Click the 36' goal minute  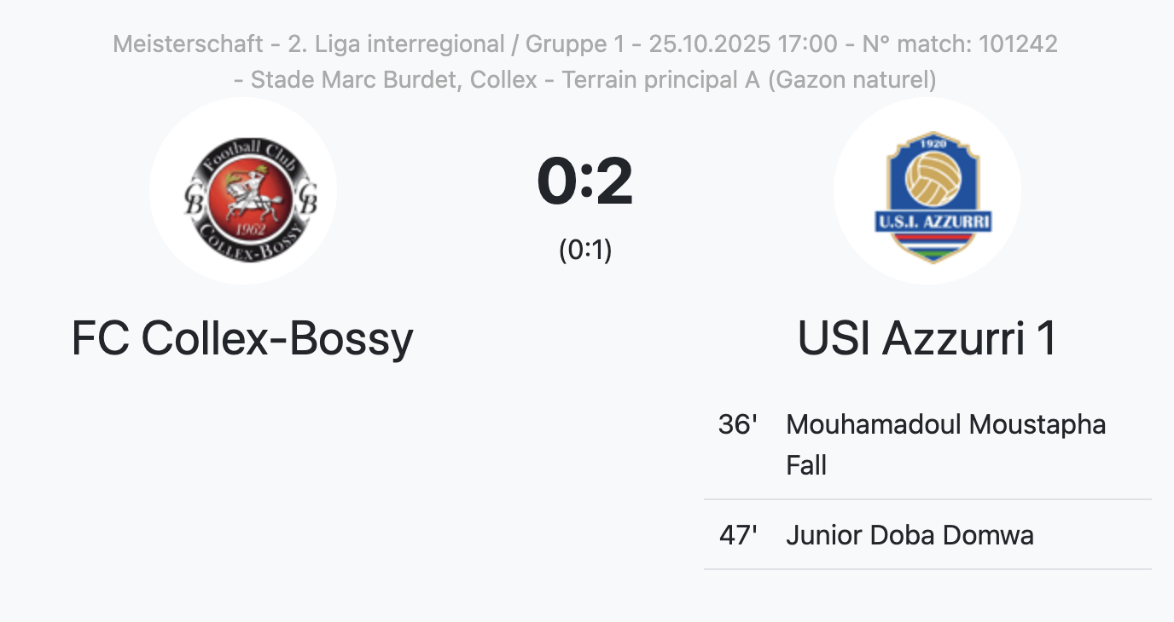point(738,424)
